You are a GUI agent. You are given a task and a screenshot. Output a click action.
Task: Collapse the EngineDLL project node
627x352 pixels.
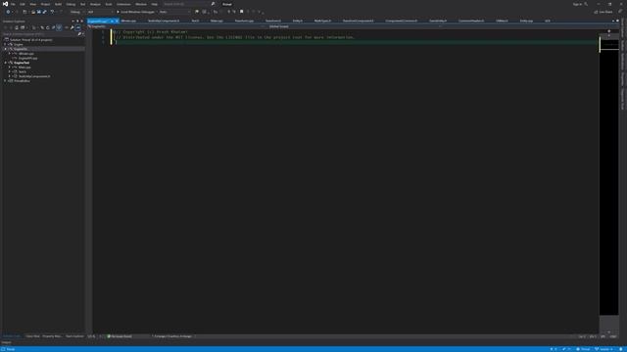5,49
